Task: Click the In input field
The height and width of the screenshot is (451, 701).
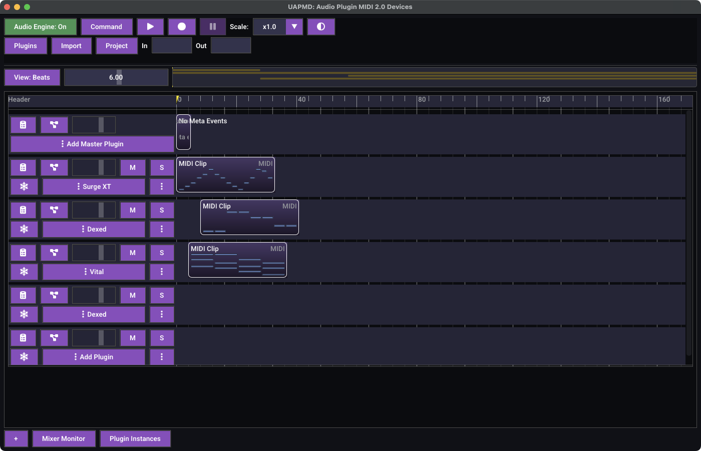Action: coord(172,46)
